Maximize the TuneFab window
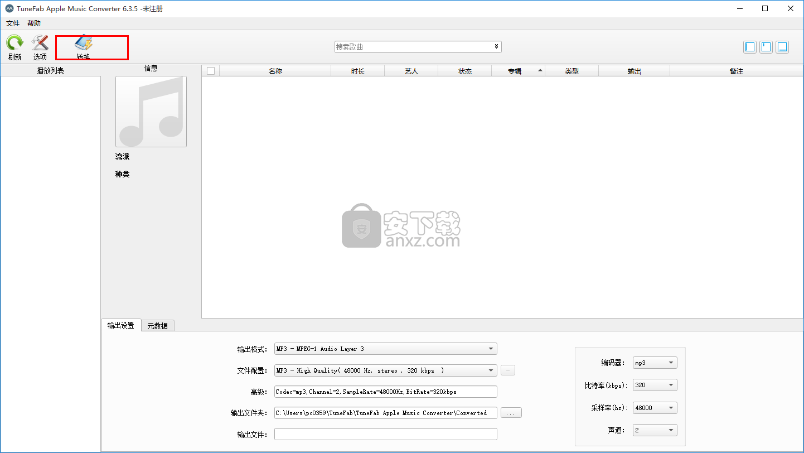Screen dimensions: 804x453 pyautogui.click(x=765, y=8)
